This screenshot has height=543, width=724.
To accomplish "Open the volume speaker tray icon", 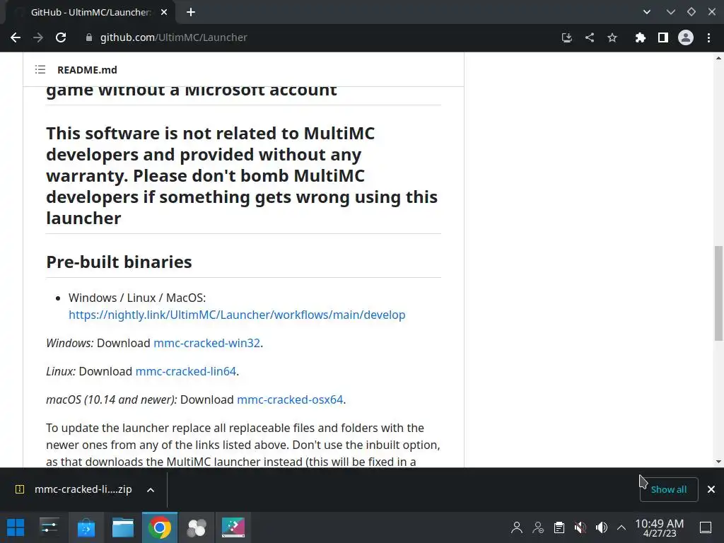I will coord(601,527).
